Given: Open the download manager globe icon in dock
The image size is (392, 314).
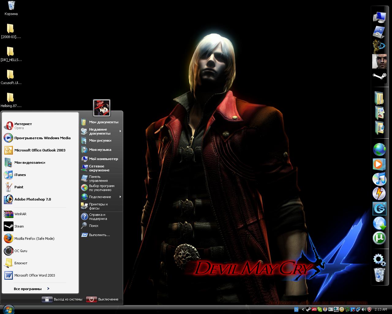Looking at the screenshot, I should tap(379, 223).
